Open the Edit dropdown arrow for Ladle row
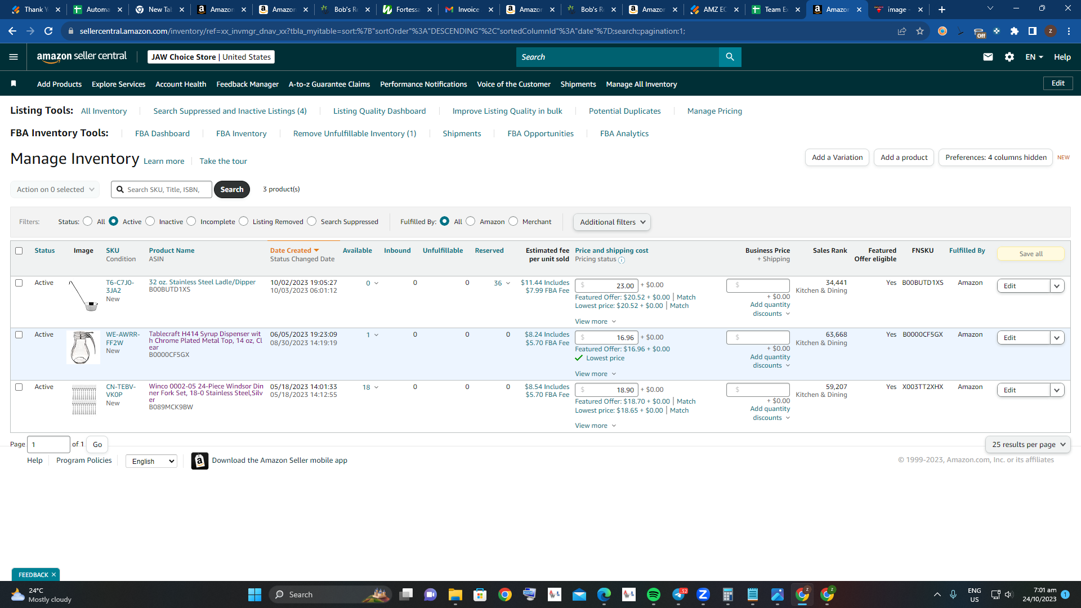This screenshot has height=608, width=1081. pyautogui.click(x=1057, y=286)
